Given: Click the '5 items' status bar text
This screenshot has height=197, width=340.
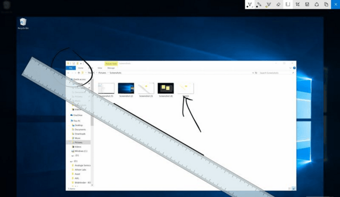Looking at the screenshot, I should (72, 189).
